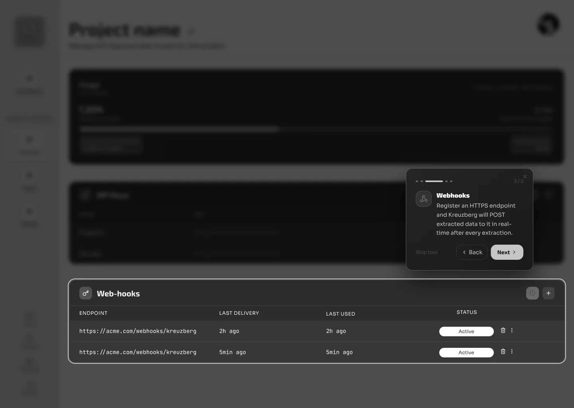Open more options for the 2h ago webhook
The width and height of the screenshot is (574, 408).
click(x=512, y=330)
